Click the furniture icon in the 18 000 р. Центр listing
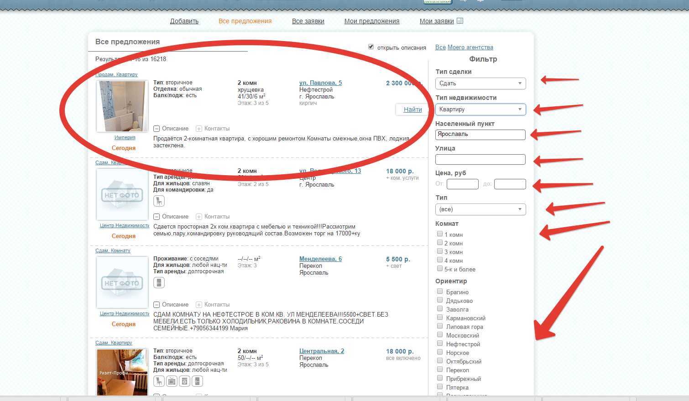689x401 pixels. [159, 201]
